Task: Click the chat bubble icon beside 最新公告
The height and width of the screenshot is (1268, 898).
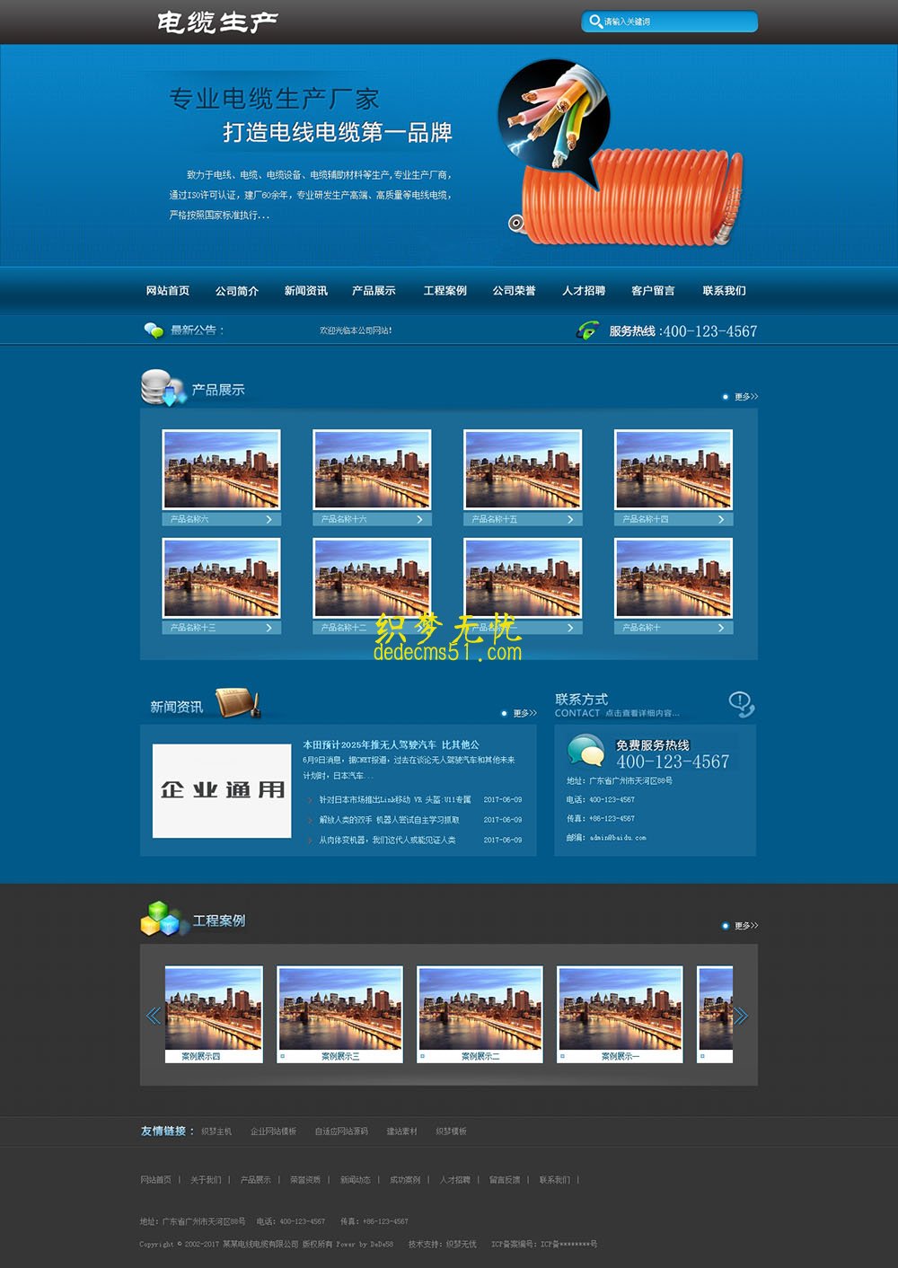Action: 154,330
